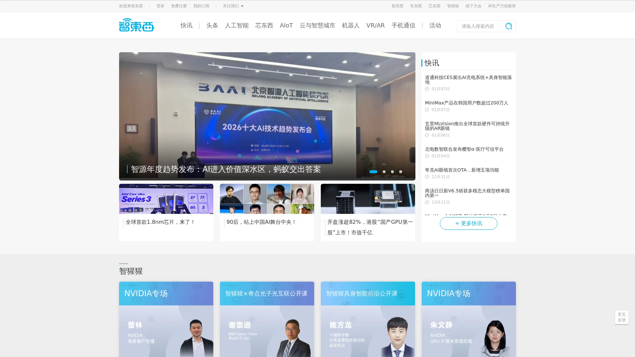Switch carousel to third slide dot

[x=392, y=172]
